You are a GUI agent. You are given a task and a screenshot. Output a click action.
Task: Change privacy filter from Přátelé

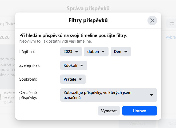click(73, 79)
